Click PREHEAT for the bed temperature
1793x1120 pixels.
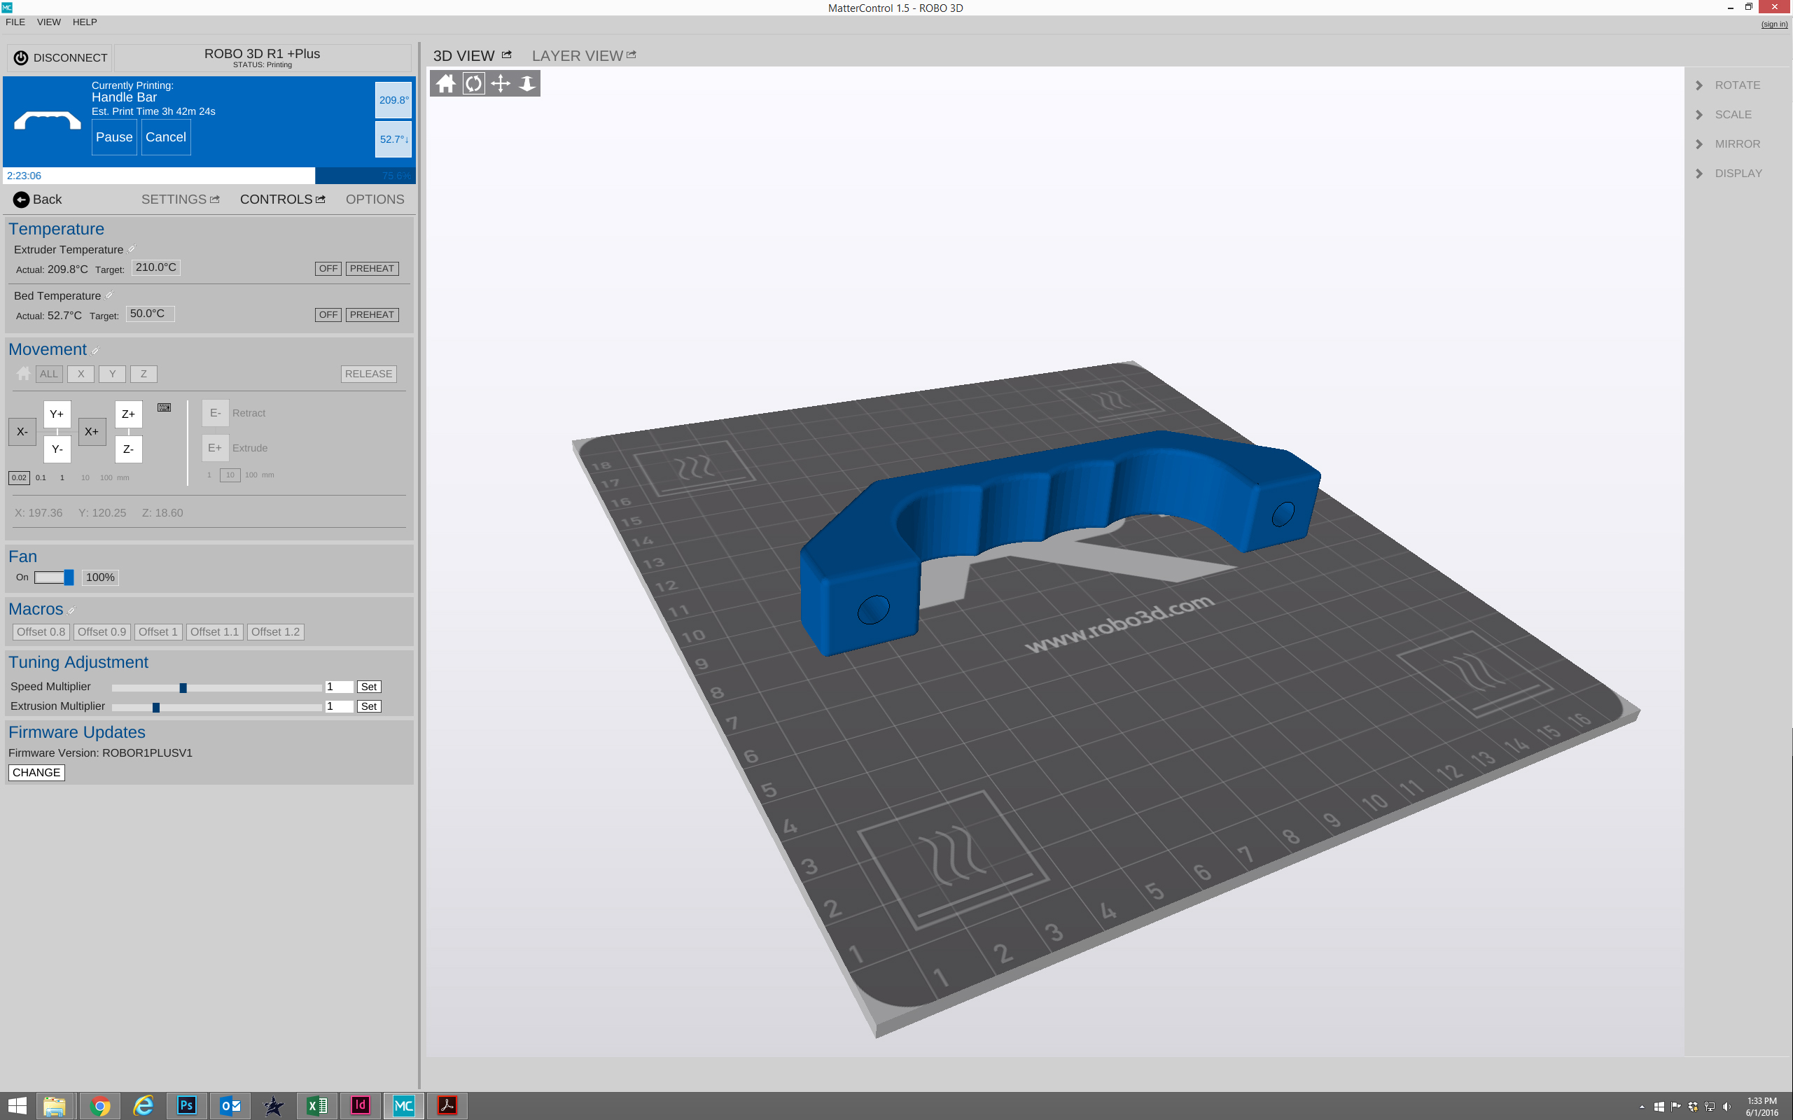pyautogui.click(x=372, y=314)
